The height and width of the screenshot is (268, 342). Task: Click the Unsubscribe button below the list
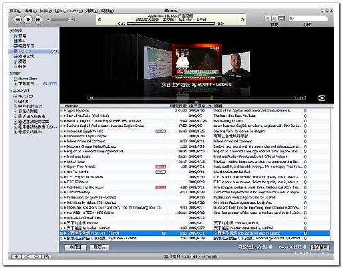tap(75, 247)
